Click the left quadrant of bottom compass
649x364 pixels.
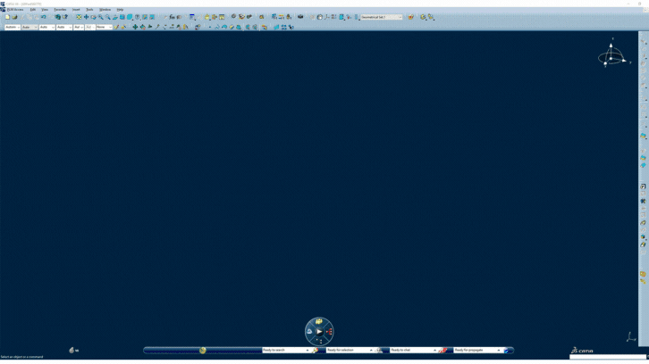point(309,332)
